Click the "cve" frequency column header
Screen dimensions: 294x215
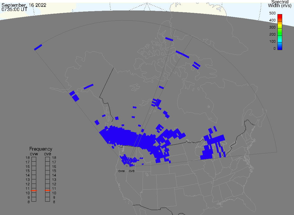pos(48,154)
